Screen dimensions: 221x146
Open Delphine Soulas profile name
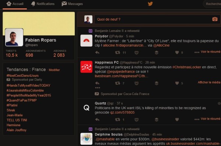click(109, 135)
